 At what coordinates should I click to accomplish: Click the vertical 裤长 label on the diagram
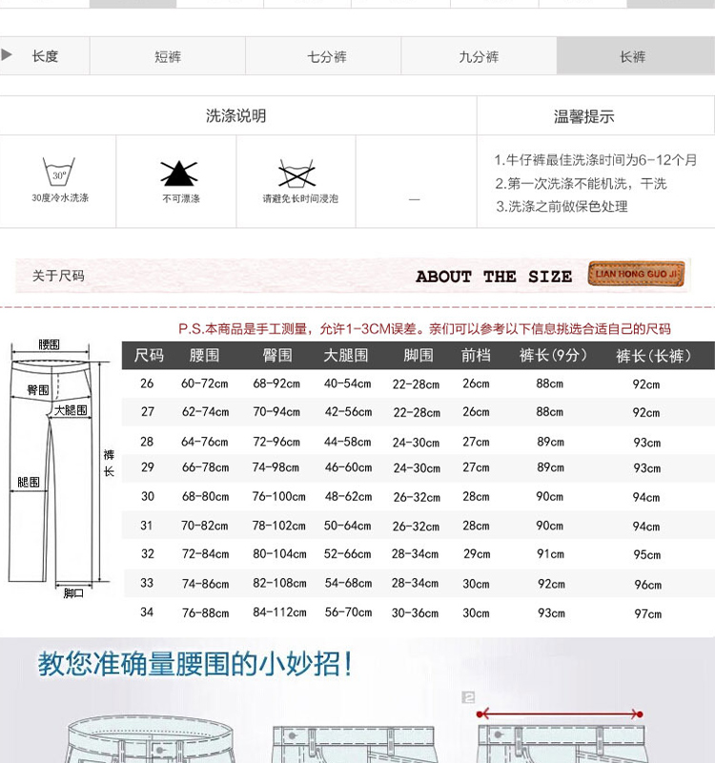click(109, 463)
